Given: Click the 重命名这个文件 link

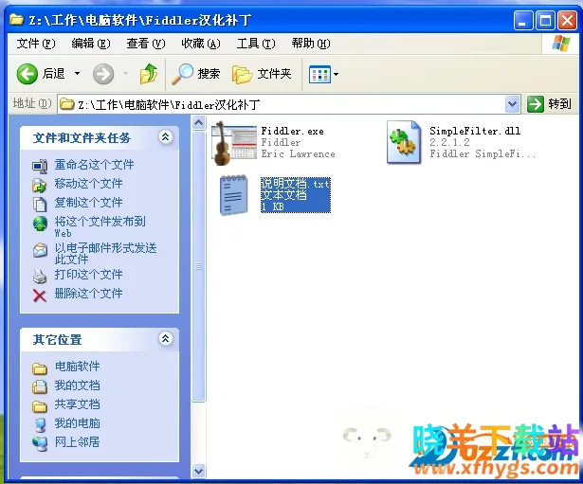Looking at the screenshot, I should [94, 165].
